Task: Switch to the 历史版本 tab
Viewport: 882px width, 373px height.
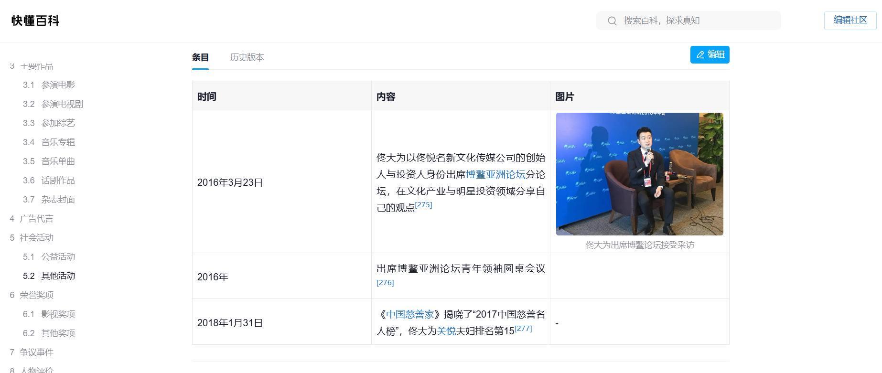Action: coord(247,57)
